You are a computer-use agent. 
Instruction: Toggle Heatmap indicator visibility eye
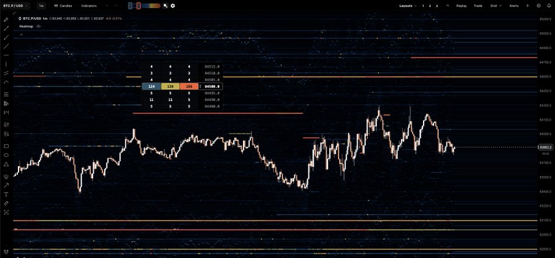pyautogui.click(x=38, y=26)
